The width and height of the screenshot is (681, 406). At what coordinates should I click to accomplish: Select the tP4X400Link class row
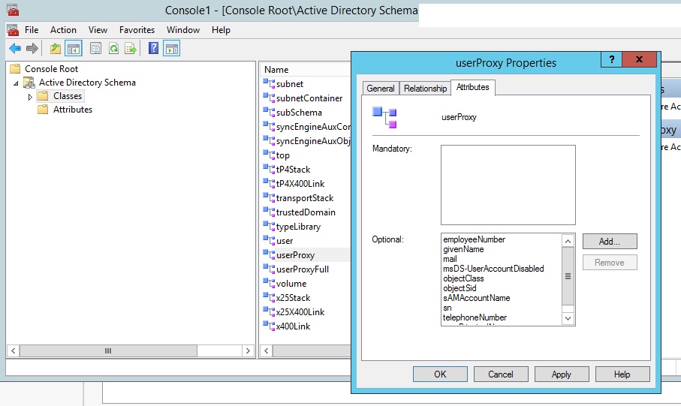(x=300, y=184)
